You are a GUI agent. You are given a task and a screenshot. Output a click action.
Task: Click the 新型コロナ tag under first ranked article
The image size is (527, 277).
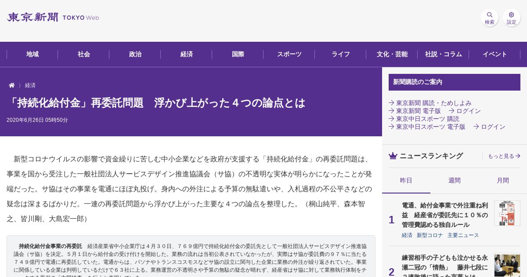430,235
